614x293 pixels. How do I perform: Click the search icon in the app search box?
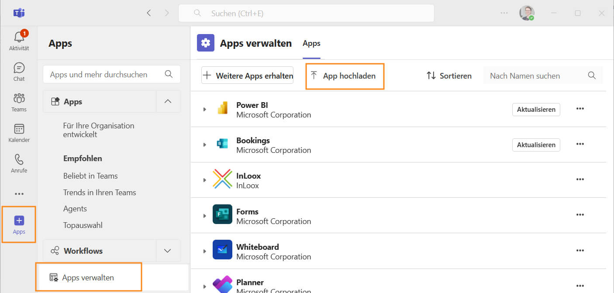point(169,74)
